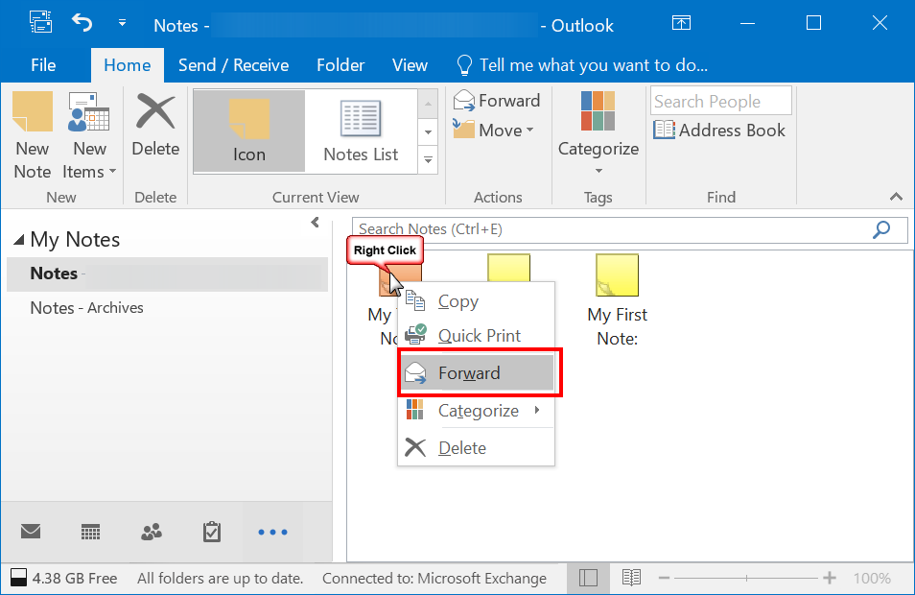This screenshot has width=915, height=595.
Task: Click the zoom slider in status bar
Action: [746, 578]
